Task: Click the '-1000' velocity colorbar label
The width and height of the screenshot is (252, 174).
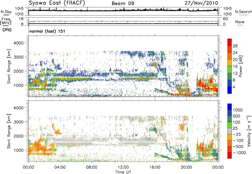Action: [239, 153]
